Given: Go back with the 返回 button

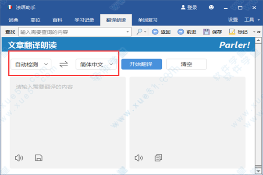Looking at the screenshot, I should tap(161, 32).
